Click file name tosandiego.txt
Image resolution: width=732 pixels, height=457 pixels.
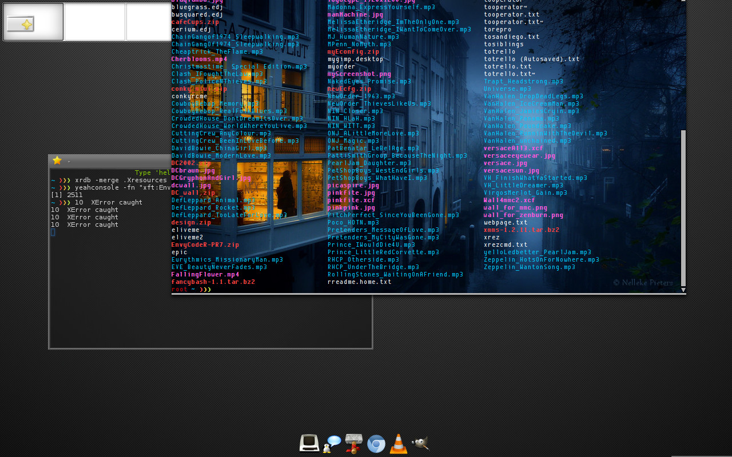tap(512, 37)
